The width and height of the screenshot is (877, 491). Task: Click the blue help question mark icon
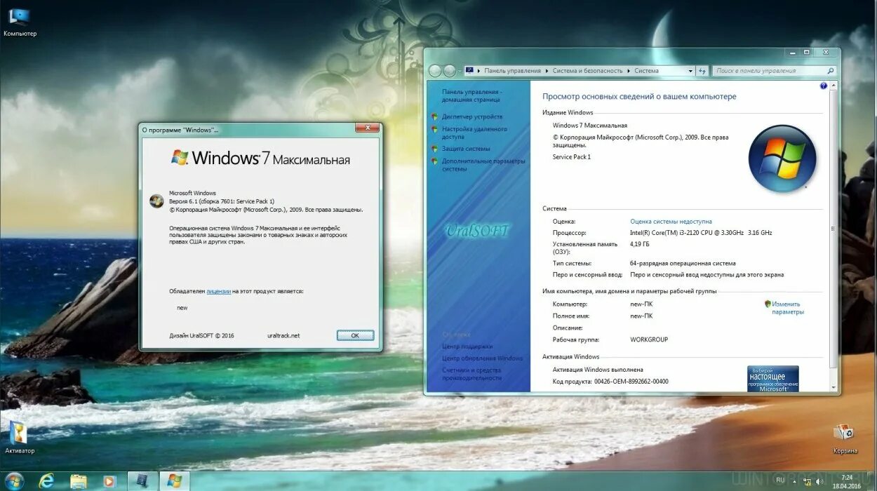click(824, 86)
